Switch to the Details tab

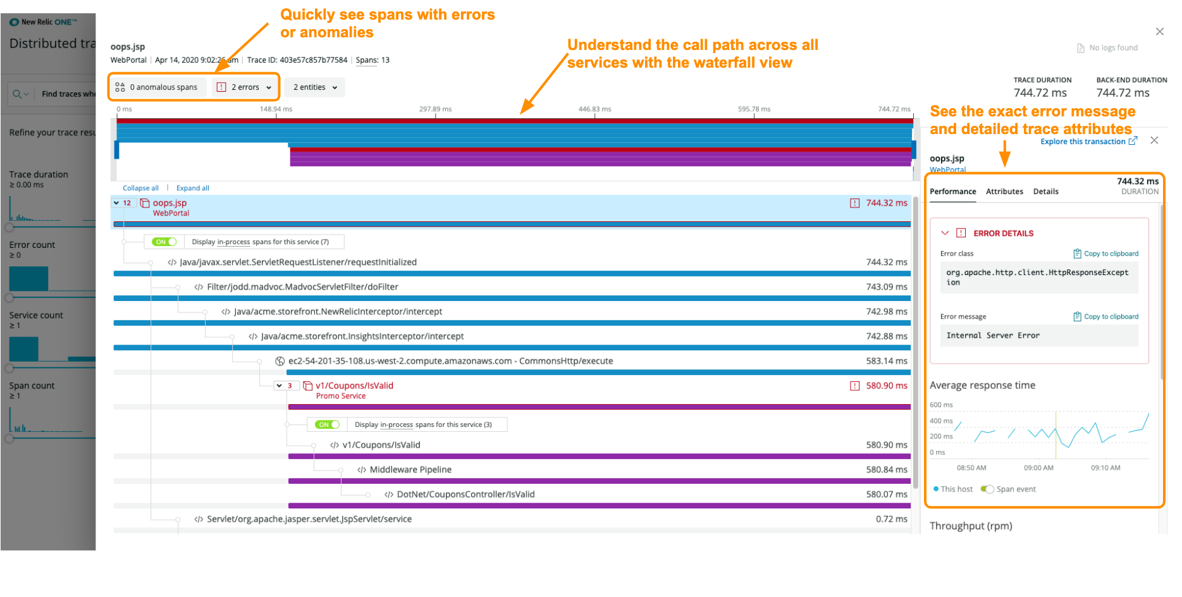(1045, 192)
